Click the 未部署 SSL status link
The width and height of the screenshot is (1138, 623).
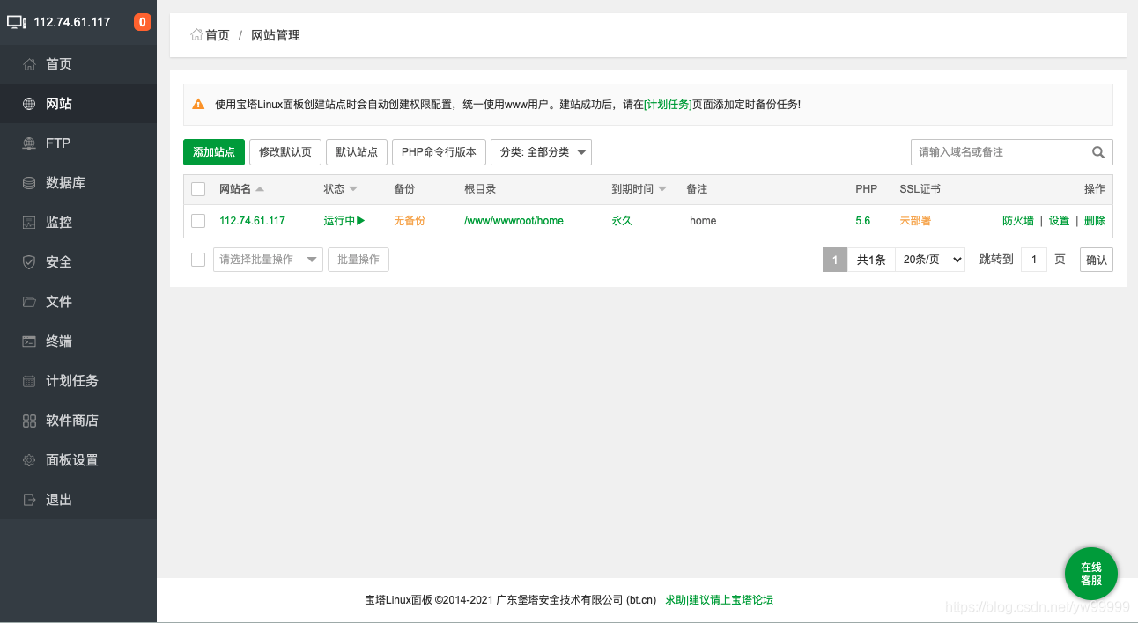pyautogui.click(x=915, y=221)
